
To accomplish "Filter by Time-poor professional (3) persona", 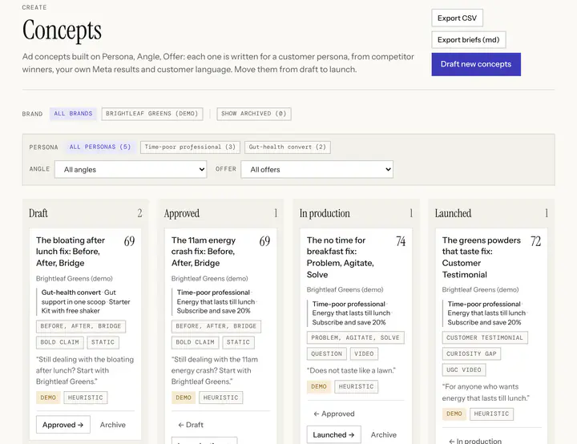I will [x=190, y=147].
